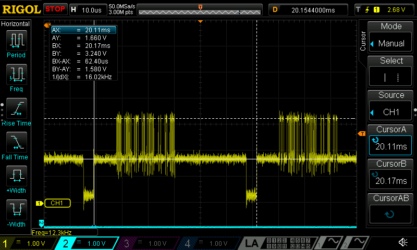This screenshot has height=250, width=417.
Task: Click the speaker sound icon
Action: tap(403, 243)
